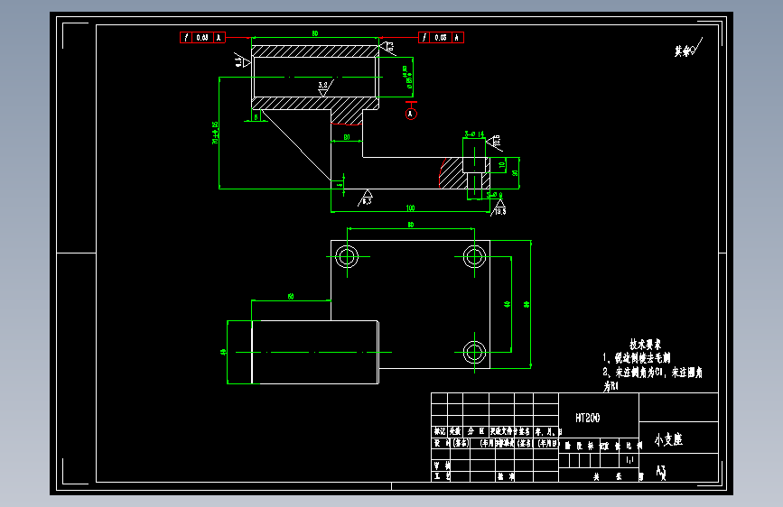783x507 pixels.
Task: Click the 1:1 scale value in title block
Action: (x=629, y=459)
